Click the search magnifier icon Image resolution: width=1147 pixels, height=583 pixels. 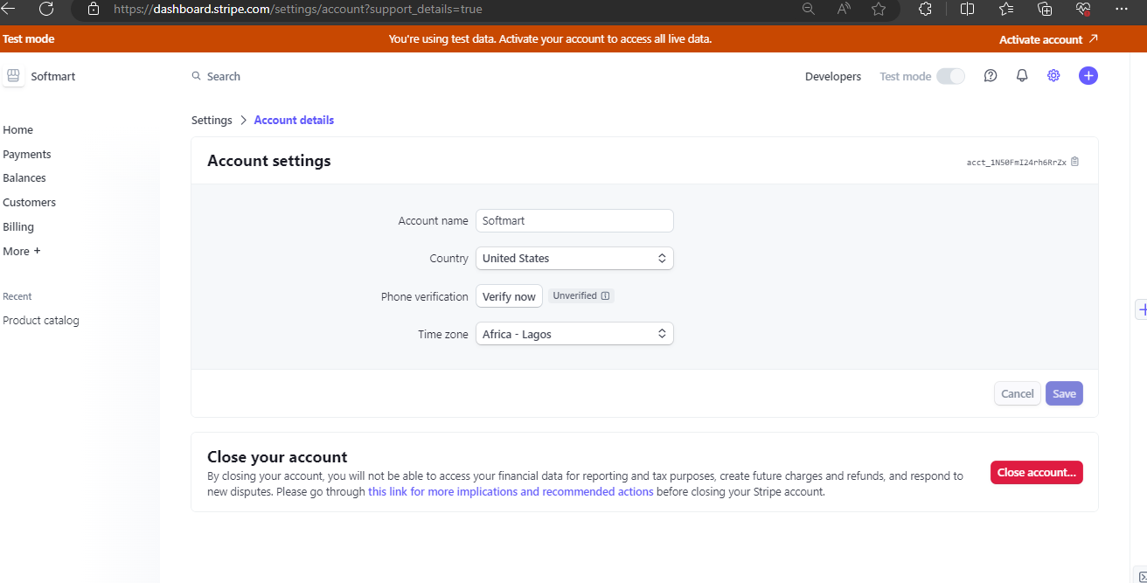197,76
